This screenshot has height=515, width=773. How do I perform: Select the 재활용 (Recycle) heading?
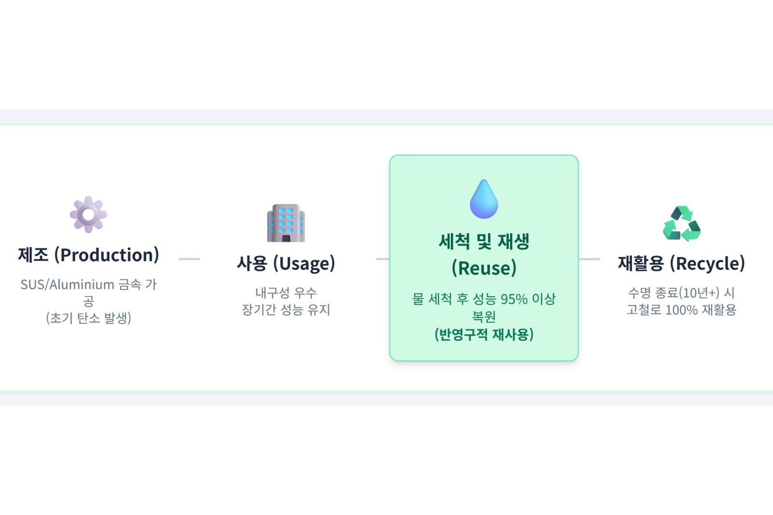pos(681,263)
